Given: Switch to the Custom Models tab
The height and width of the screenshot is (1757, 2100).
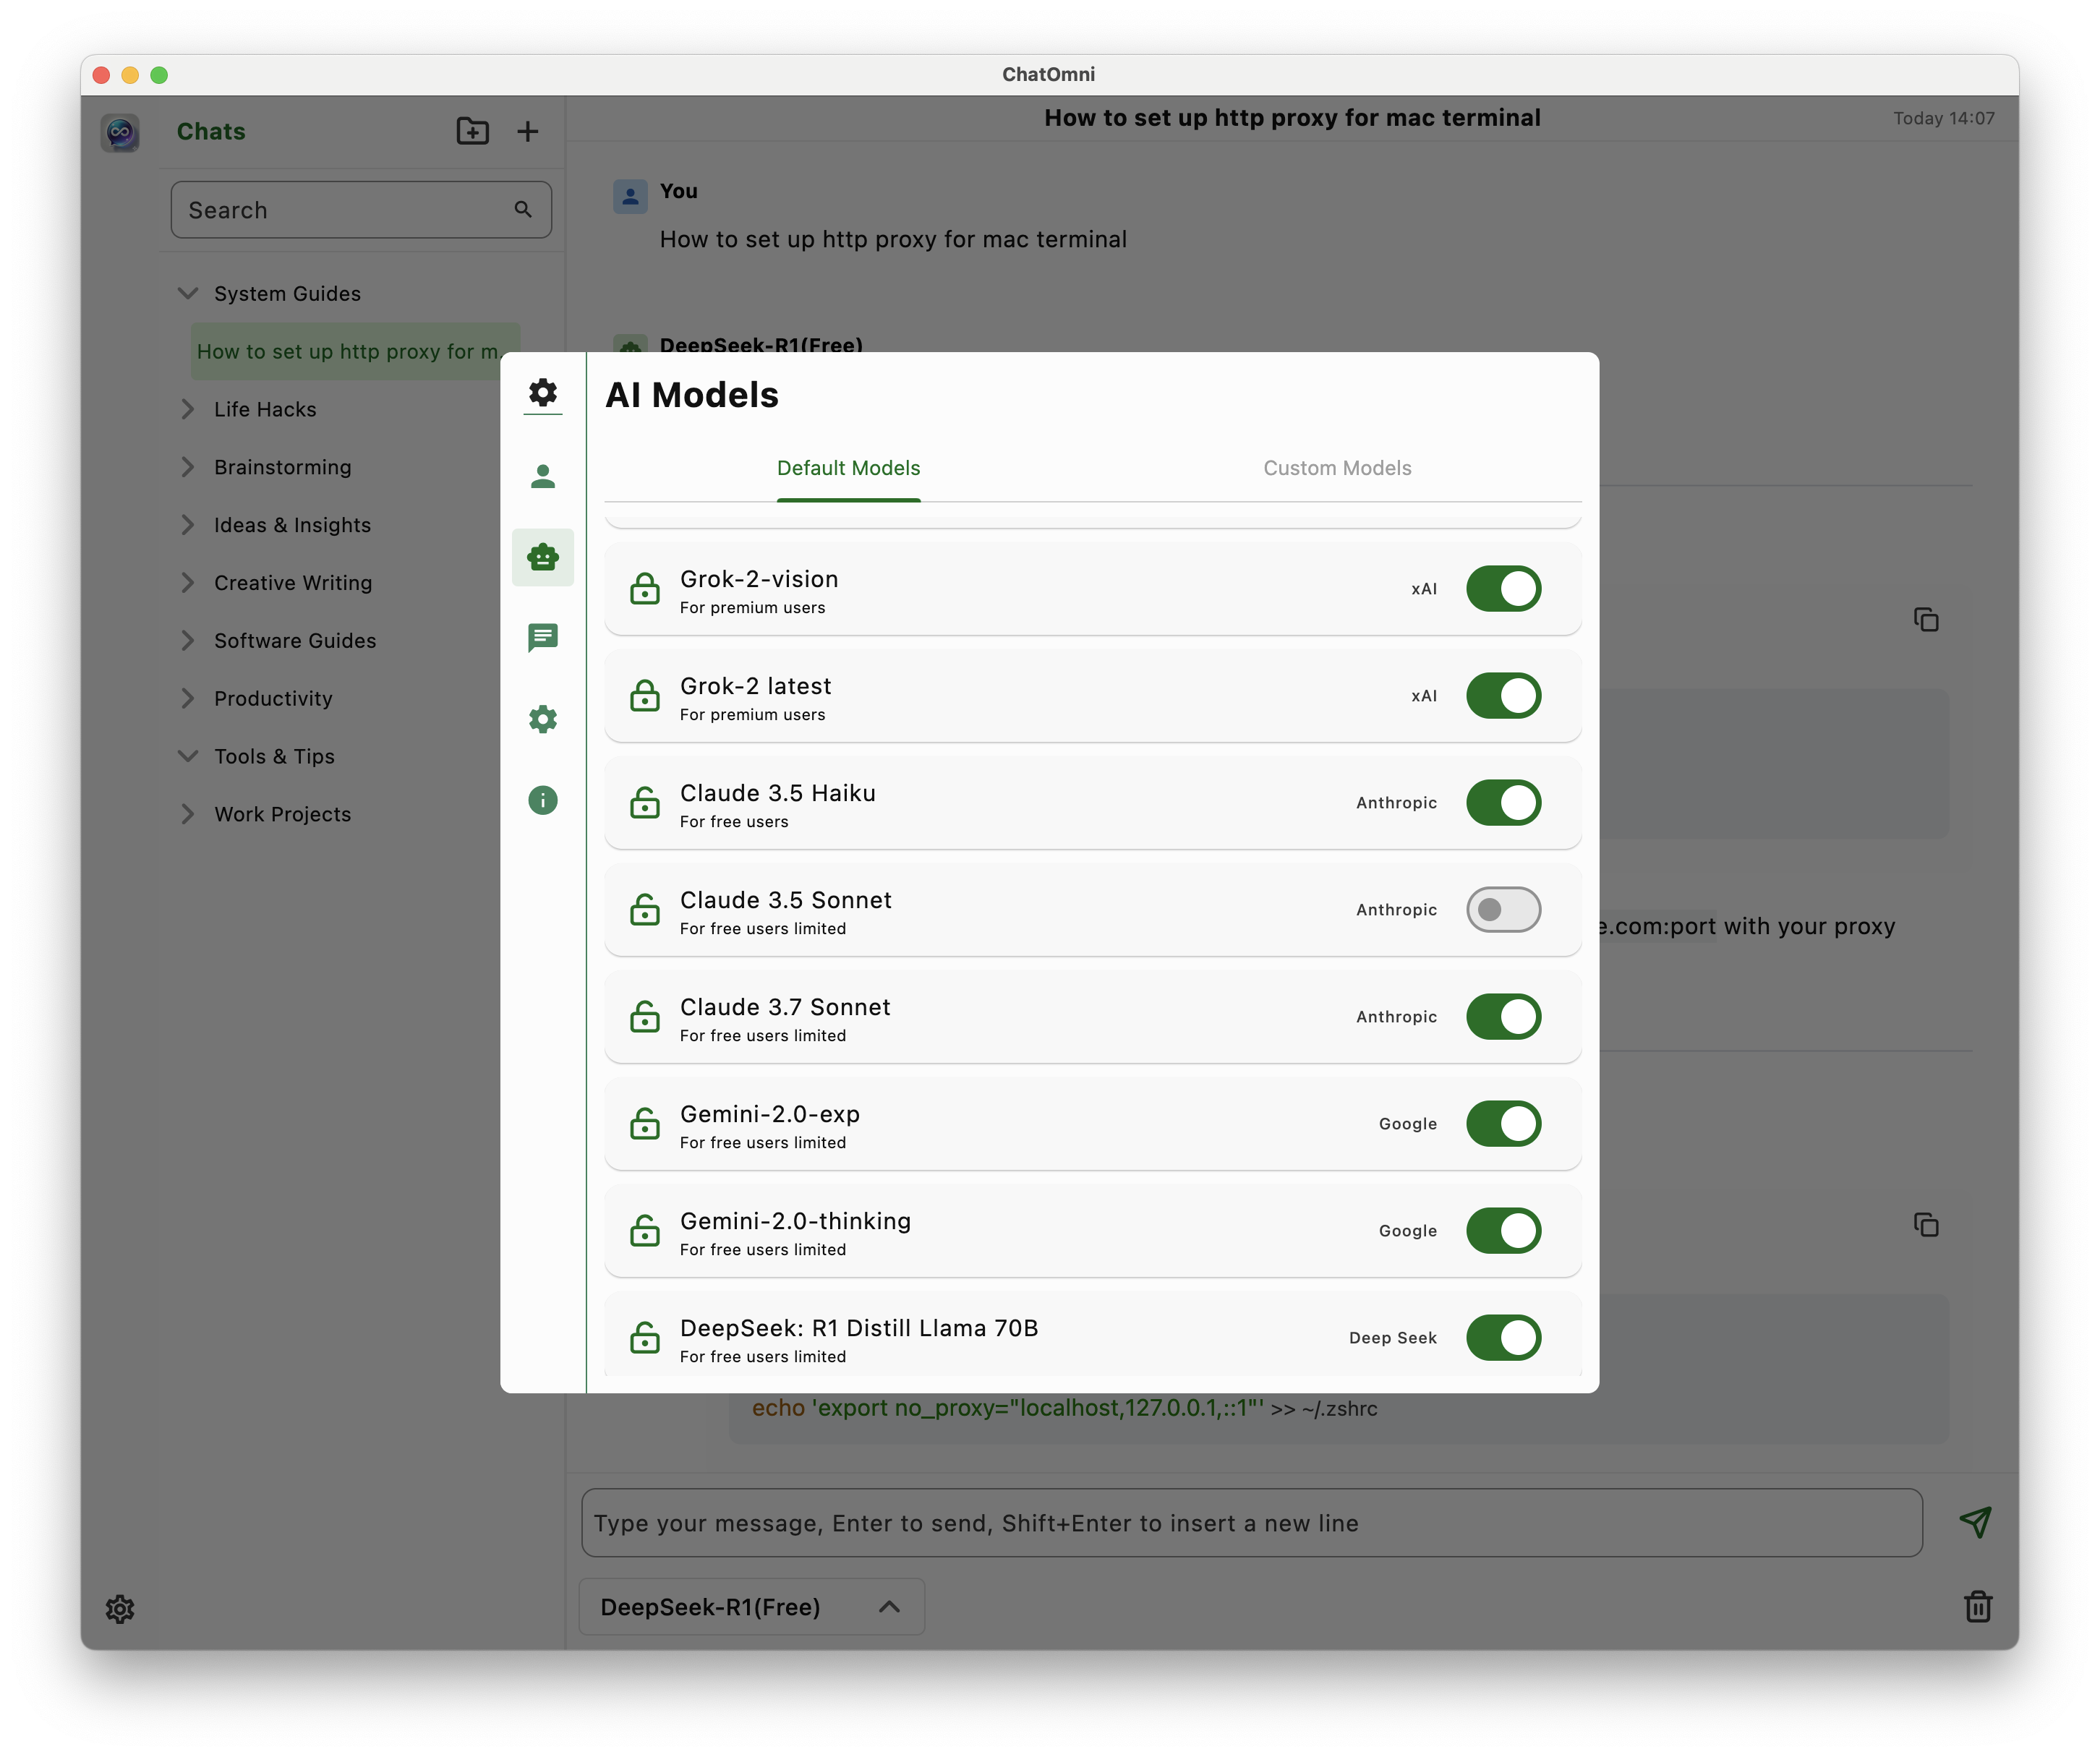Looking at the screenshot, I should (x=1336, y=468).
